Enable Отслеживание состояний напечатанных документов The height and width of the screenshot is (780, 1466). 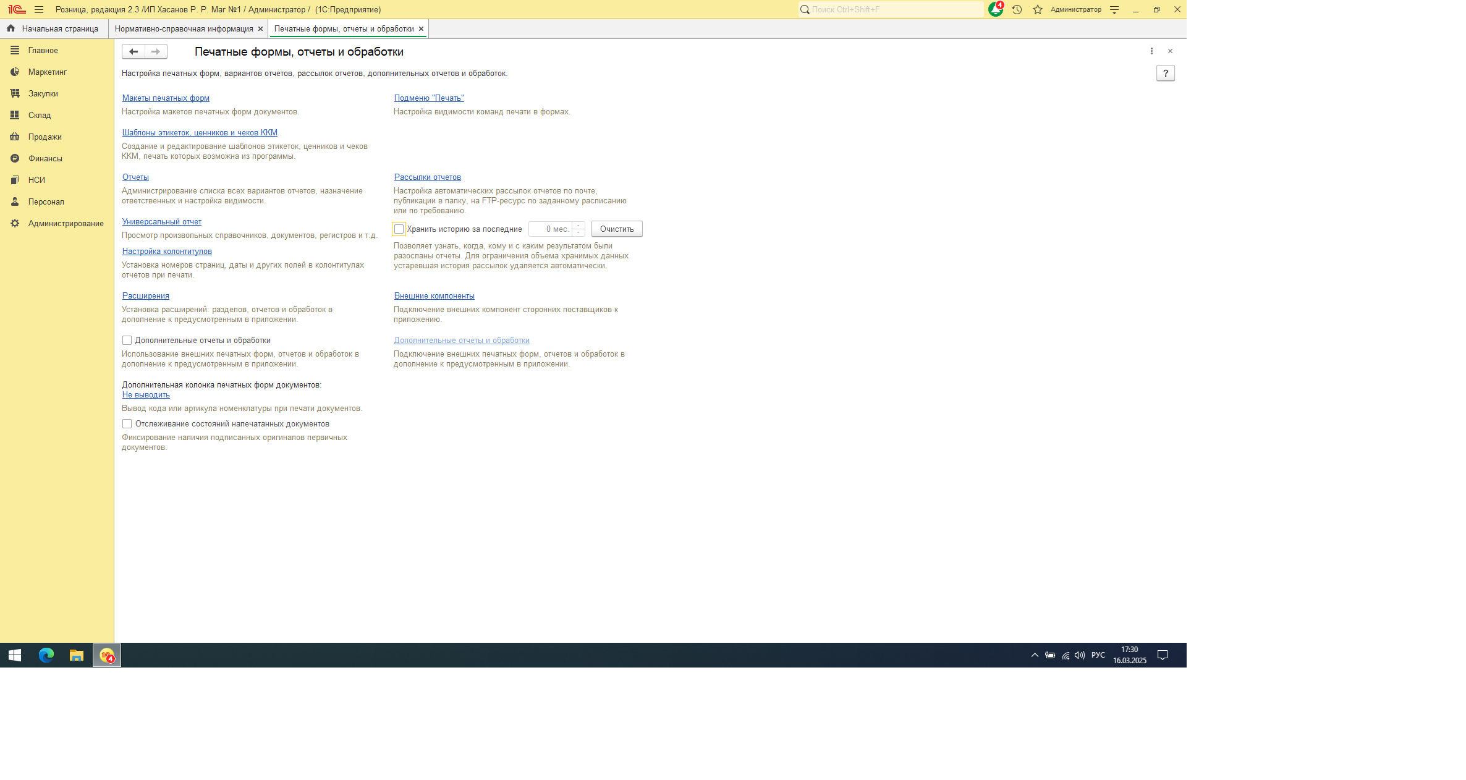(x=127, y=423)
